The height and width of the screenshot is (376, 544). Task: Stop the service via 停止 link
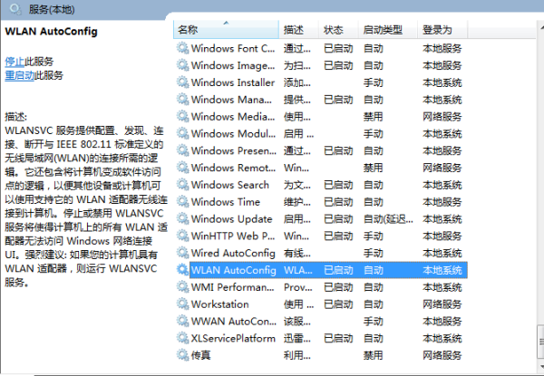15,61
